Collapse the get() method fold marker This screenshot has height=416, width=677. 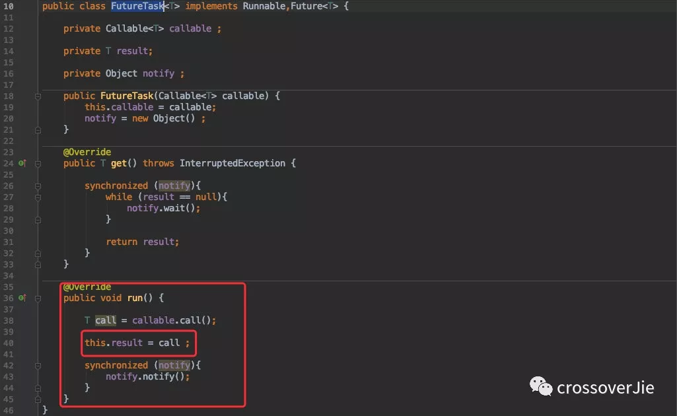[x=38, y=164]
